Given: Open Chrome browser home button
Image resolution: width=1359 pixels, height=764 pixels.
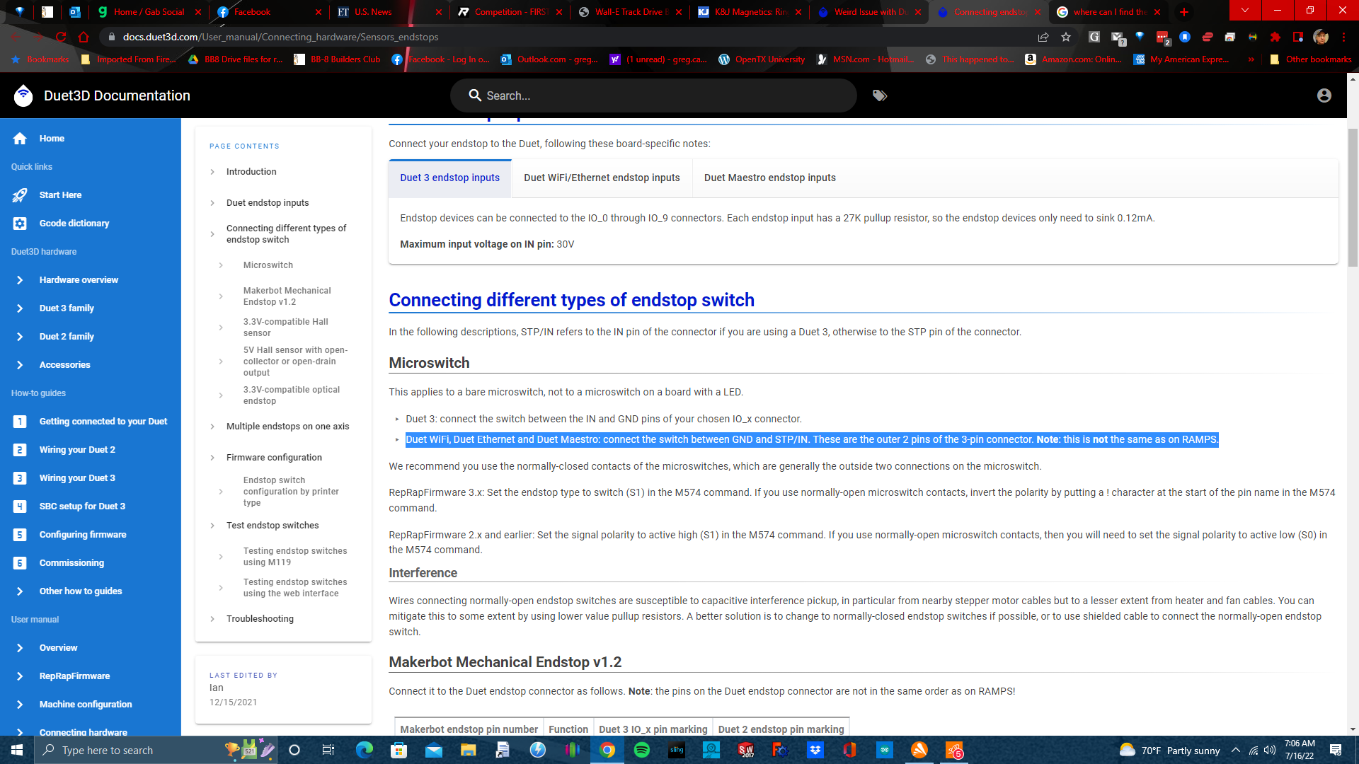Looking at the screenshot, I should tap(84, 37).
